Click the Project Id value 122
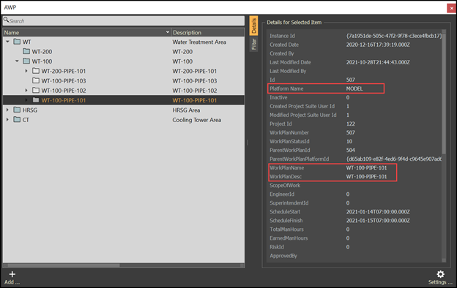 tap(350, 124)
